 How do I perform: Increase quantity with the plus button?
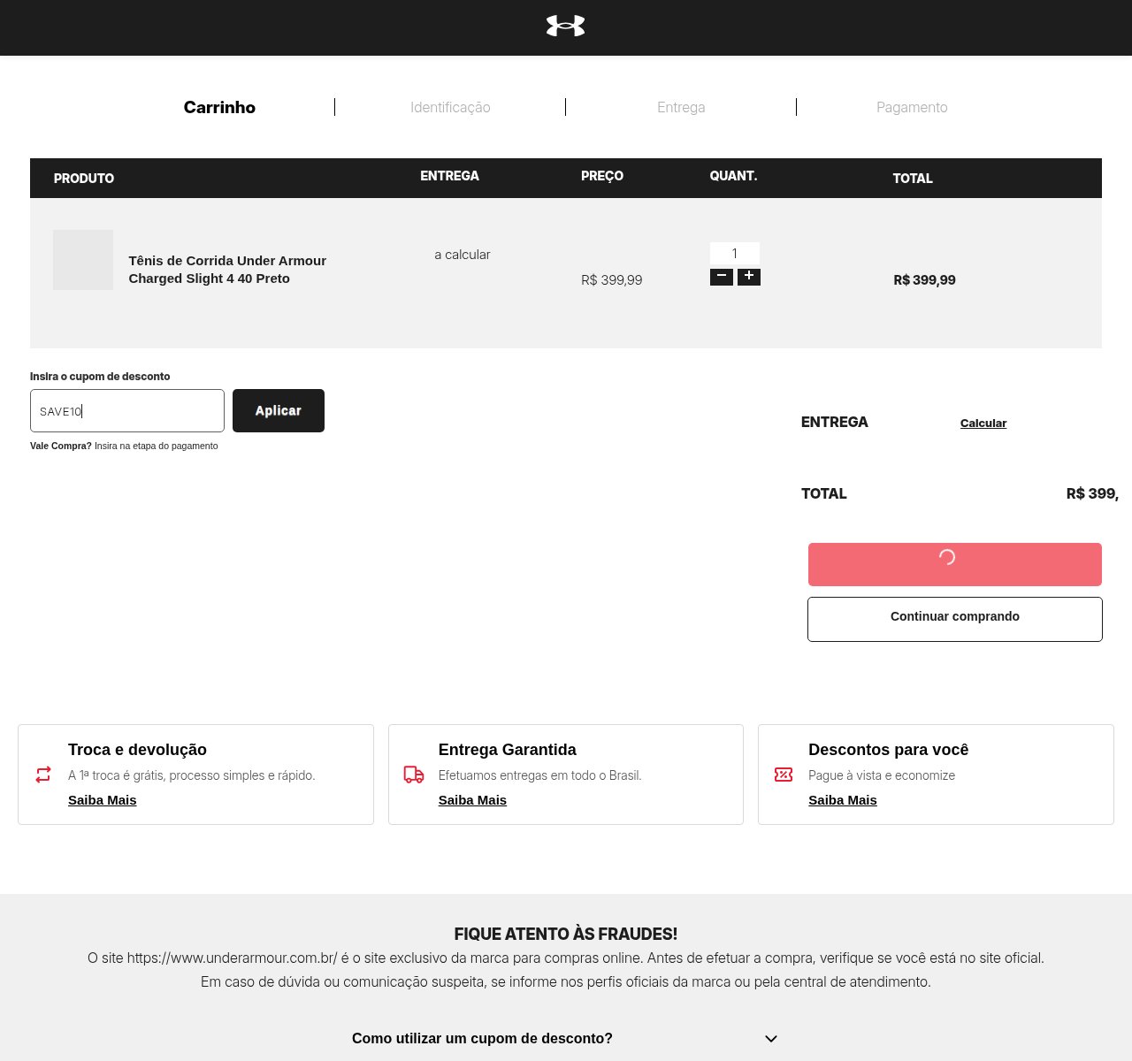[749, 277]
